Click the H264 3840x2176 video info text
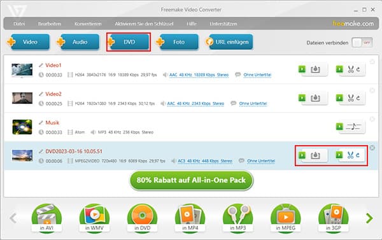The image size is (382, 240). [116, 75]
